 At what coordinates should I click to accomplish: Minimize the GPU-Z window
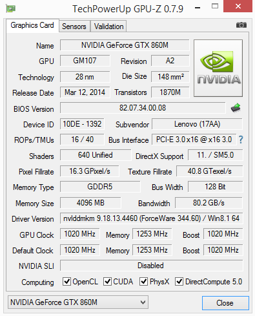click(198, 8)
